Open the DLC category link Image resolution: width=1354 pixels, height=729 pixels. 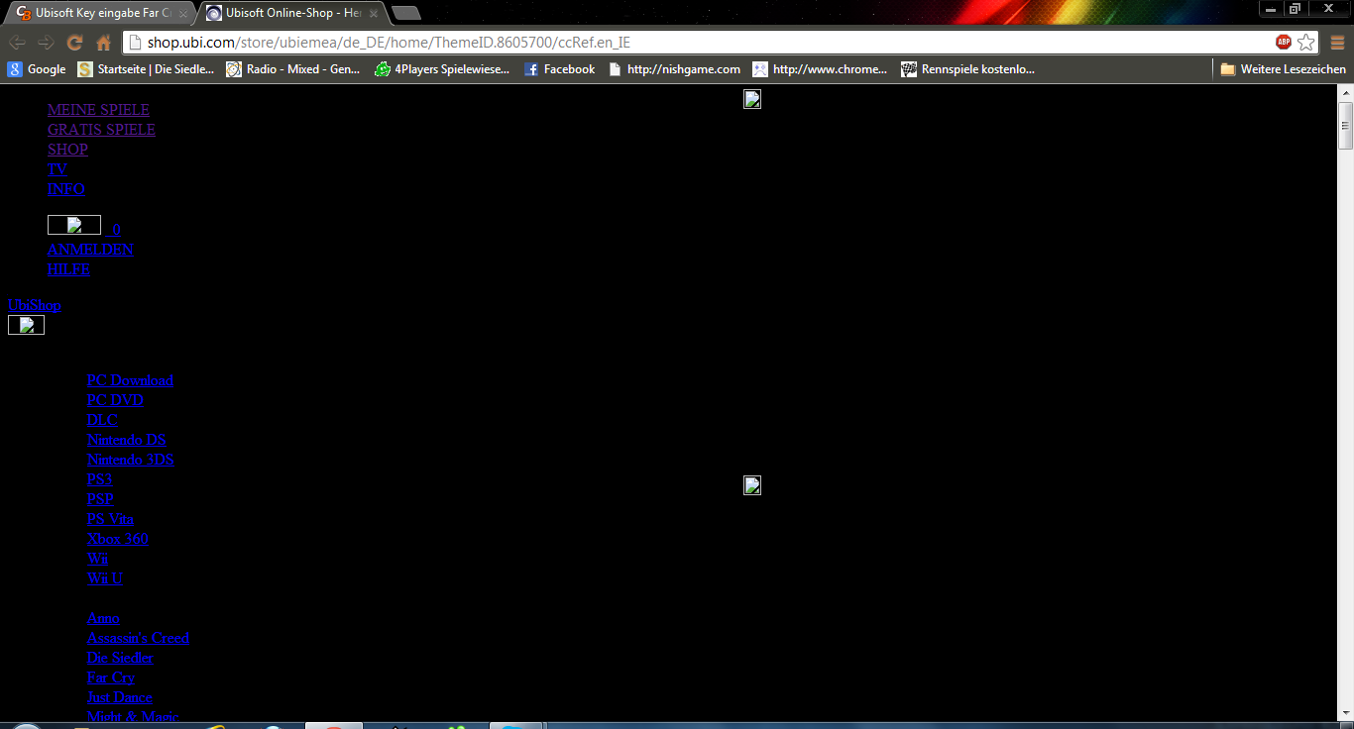point(102,420)
